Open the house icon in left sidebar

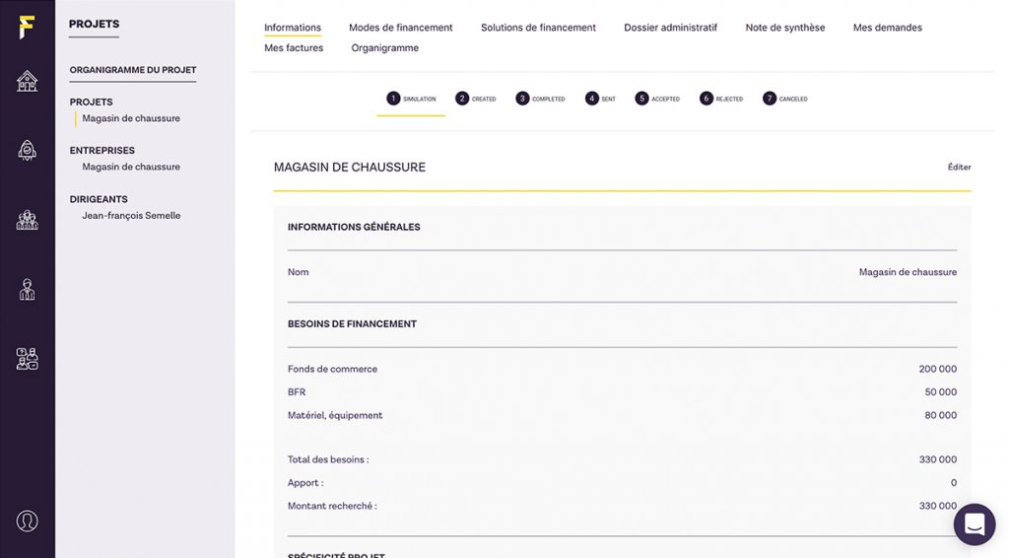point(27,81)
